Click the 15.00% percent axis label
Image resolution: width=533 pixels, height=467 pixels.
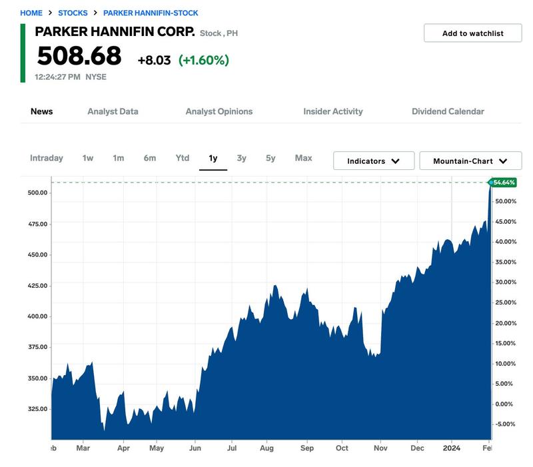pyautogui.click(x=506, y=343)
